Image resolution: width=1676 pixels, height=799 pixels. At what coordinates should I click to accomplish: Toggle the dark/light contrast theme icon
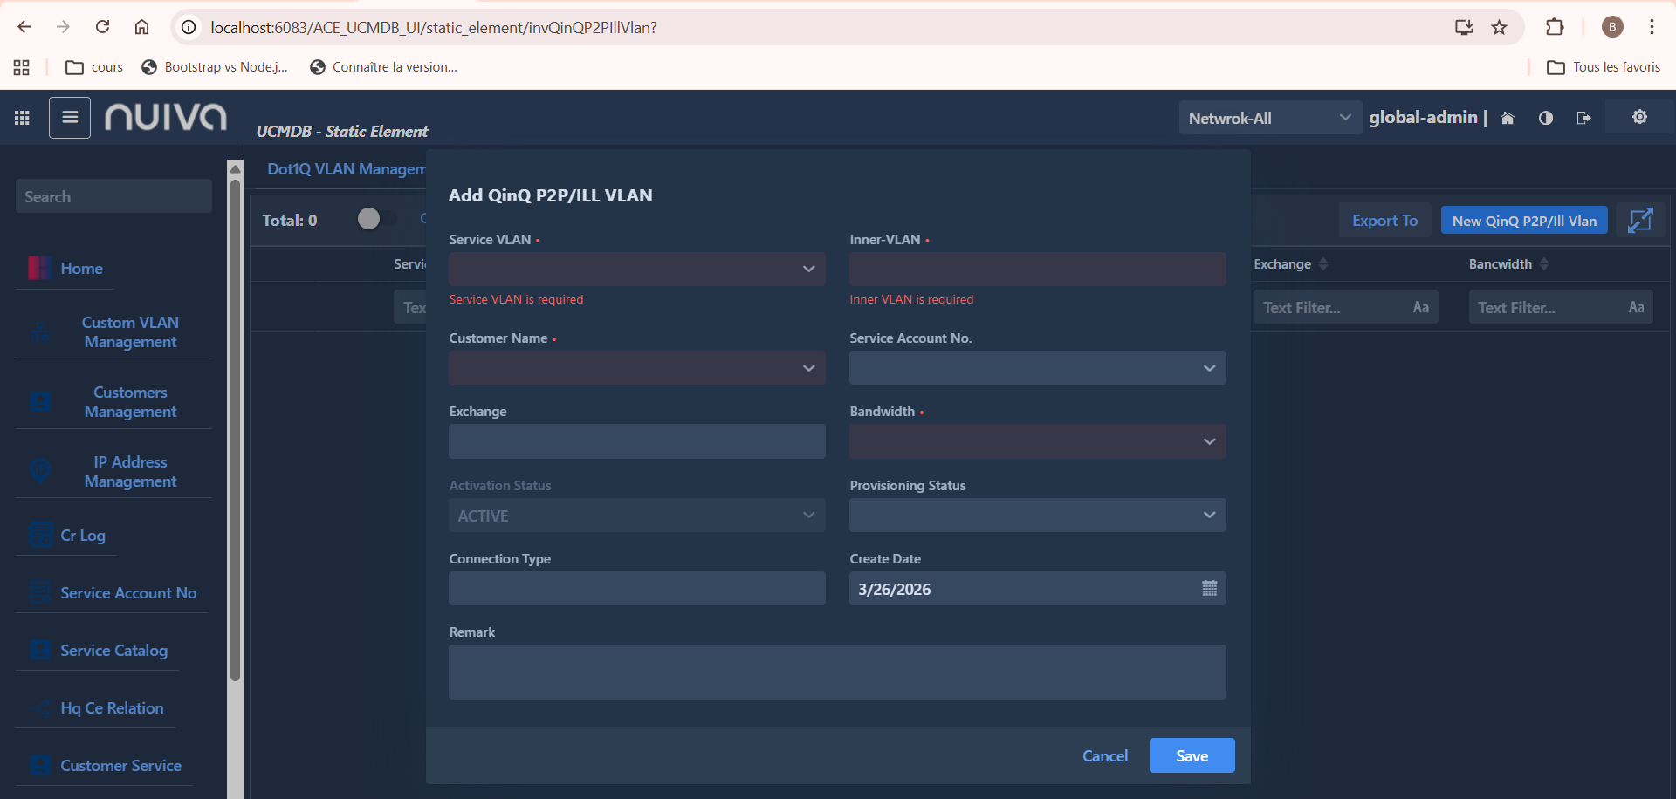(1546, 119)
